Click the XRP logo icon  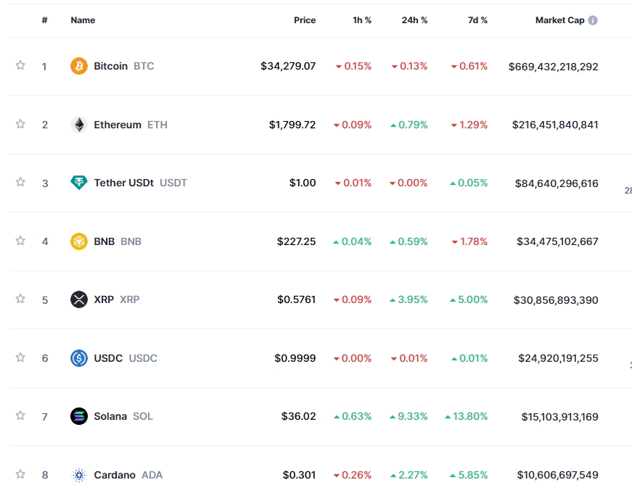point(78,299)
